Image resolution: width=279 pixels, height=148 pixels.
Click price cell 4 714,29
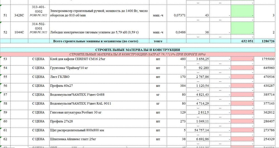coord(198,103)
